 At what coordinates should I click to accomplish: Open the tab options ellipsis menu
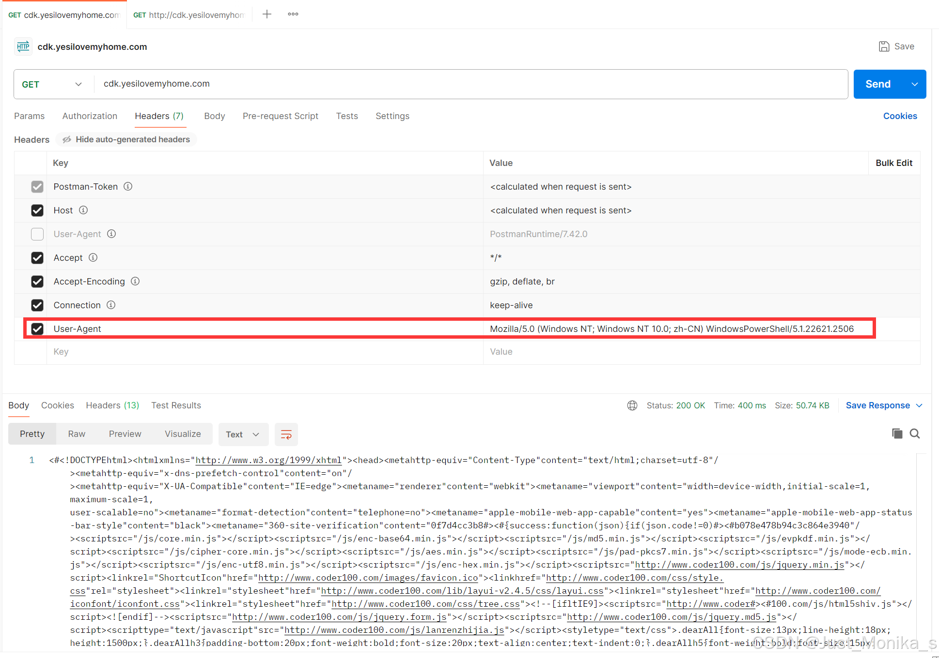pos(293,14)
